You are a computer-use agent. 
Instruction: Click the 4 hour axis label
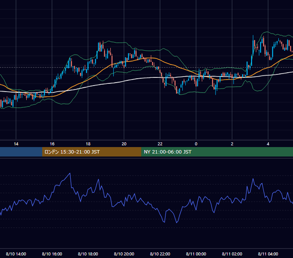point(268,144)
